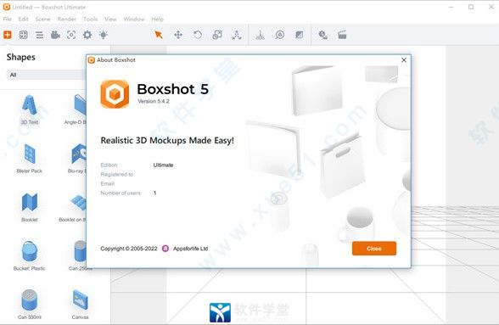Pick the Angle-D box shape
The image size is (499, 325).
click(76, 109)
